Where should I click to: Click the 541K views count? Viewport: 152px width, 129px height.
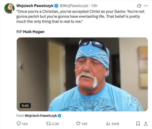(x=115, y=123)
